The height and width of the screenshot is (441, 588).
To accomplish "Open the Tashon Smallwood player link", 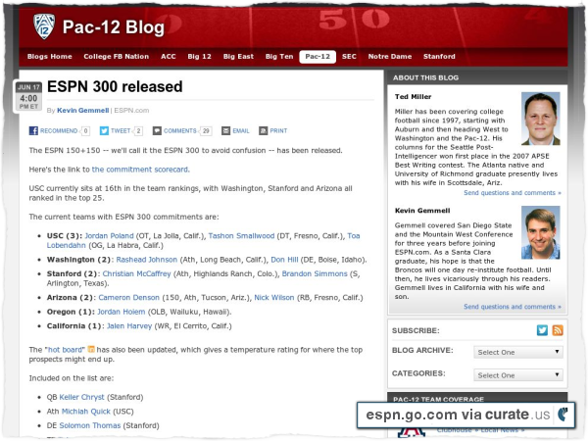I will 241,236.
